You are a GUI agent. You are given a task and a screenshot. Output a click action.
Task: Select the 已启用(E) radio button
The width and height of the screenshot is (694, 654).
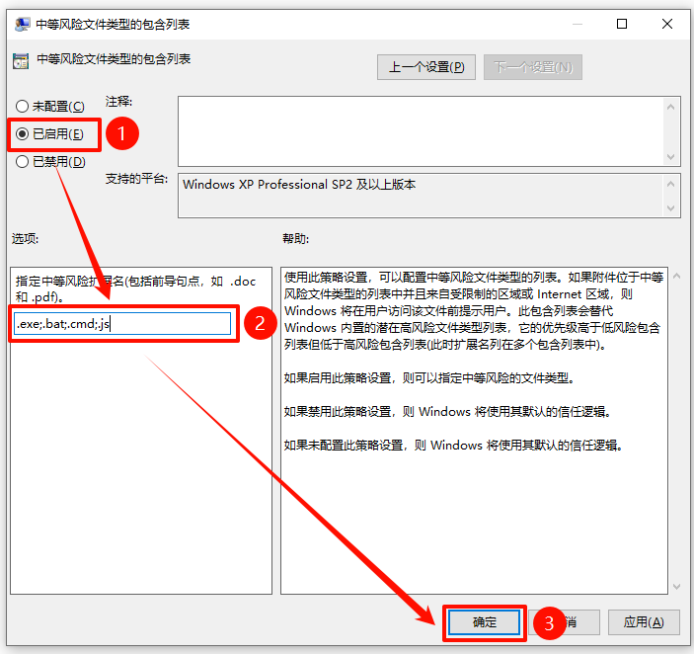coord(23,133)
